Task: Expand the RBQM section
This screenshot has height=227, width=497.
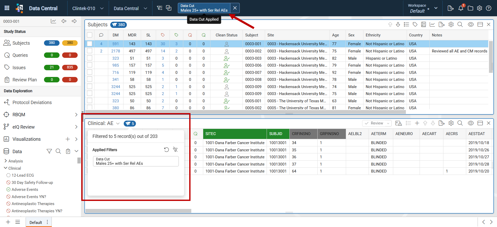Action: (x=76, y=115)
